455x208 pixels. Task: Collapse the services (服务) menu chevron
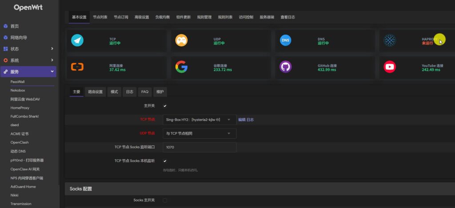[x=52, y=71]
